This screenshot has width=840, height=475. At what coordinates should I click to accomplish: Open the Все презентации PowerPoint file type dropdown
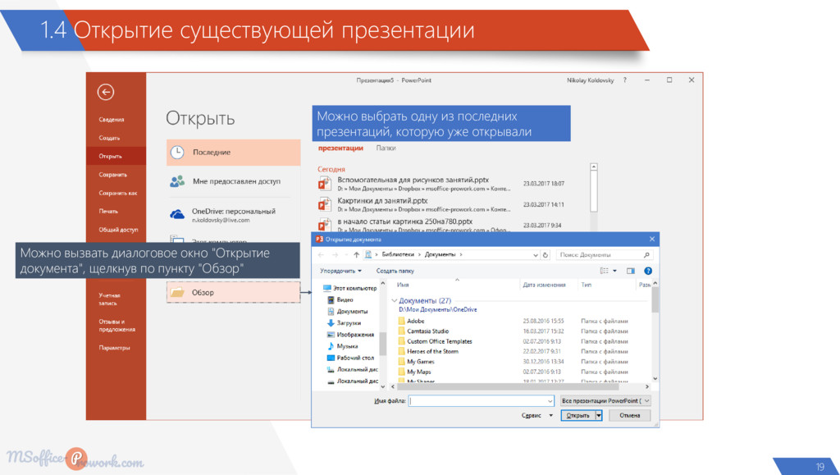pos(605,400)
